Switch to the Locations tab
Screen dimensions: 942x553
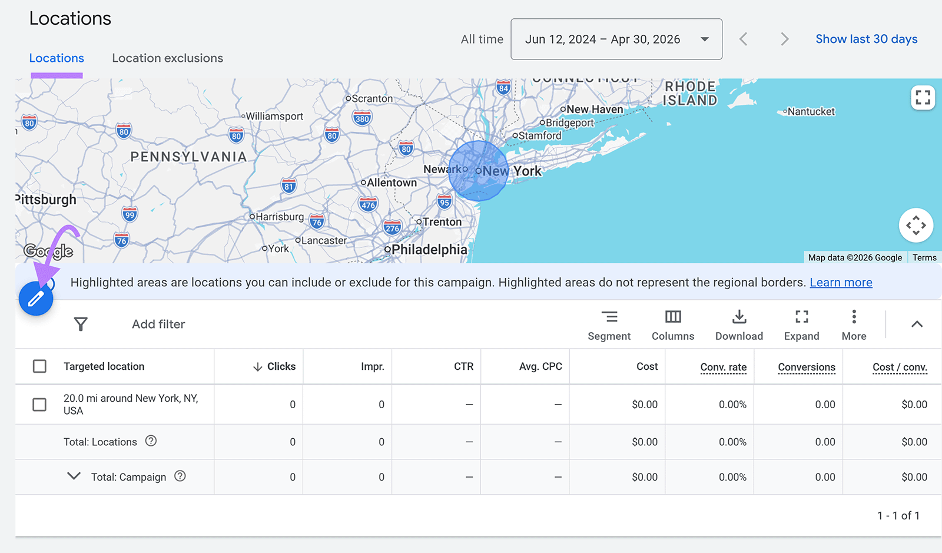[x=57, y=58]
